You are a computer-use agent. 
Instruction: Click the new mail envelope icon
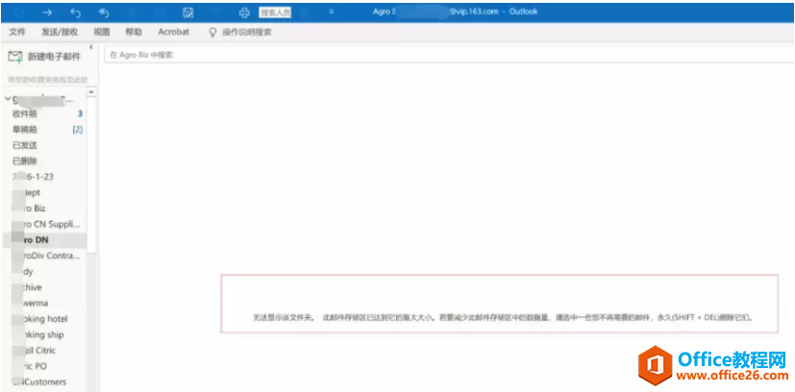coord(15,57)
